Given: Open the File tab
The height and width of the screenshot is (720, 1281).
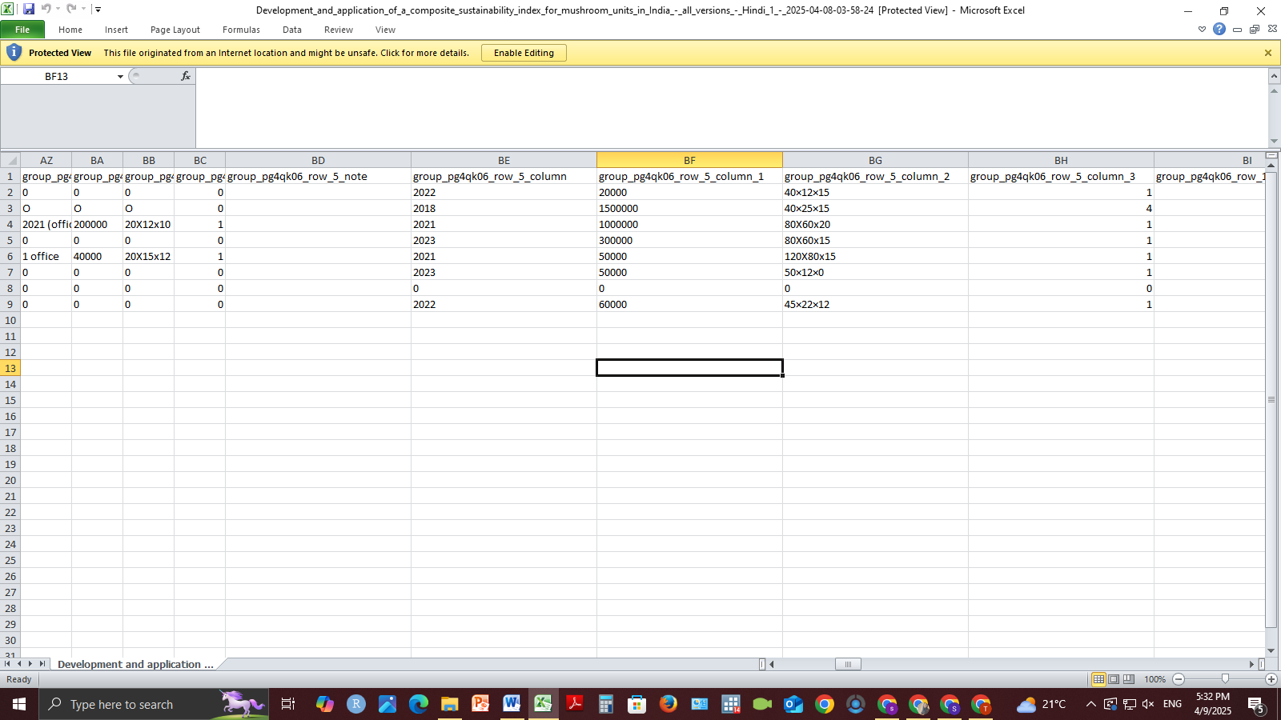Looking at the screenshot, I should point(22,30).
